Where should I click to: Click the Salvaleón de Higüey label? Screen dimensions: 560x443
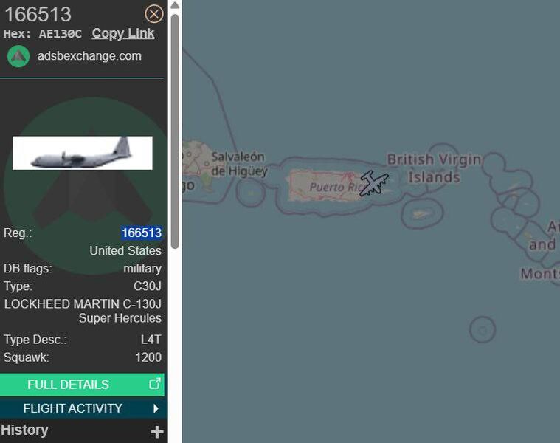coord(239,164)
